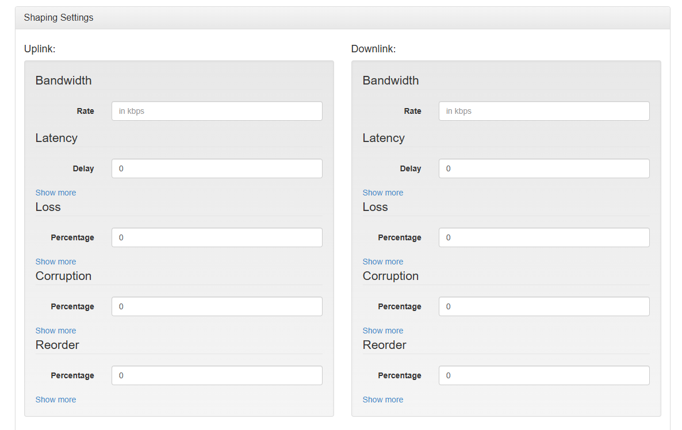The image size is (682, 430).
Task: Expand Show more under Uplink Latency
Action: (x=56, y=193)
